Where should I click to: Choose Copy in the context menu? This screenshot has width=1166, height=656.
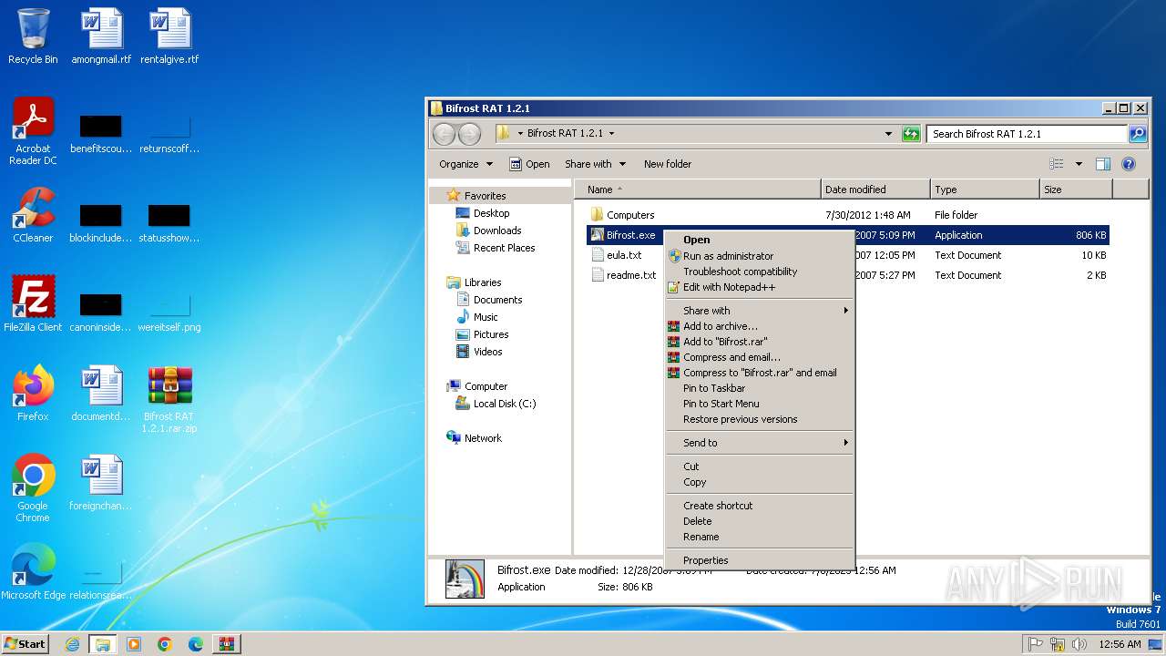(760, 482)
